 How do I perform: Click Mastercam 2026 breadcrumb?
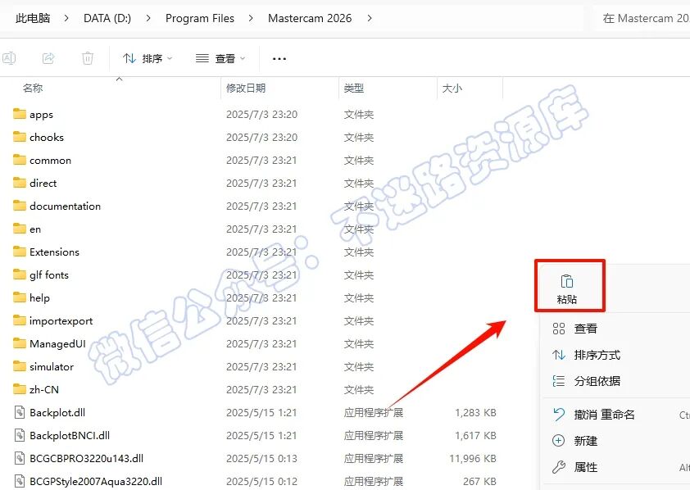point(310,18)
